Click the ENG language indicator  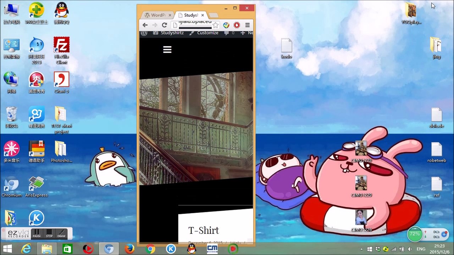[x=421, y=249]
